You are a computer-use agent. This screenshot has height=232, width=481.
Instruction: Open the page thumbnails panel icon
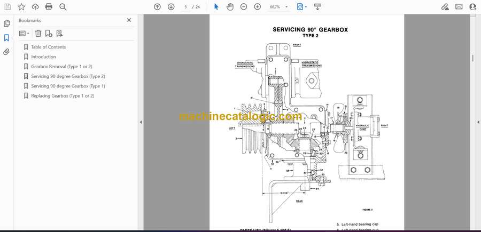[x=7, y=23]
